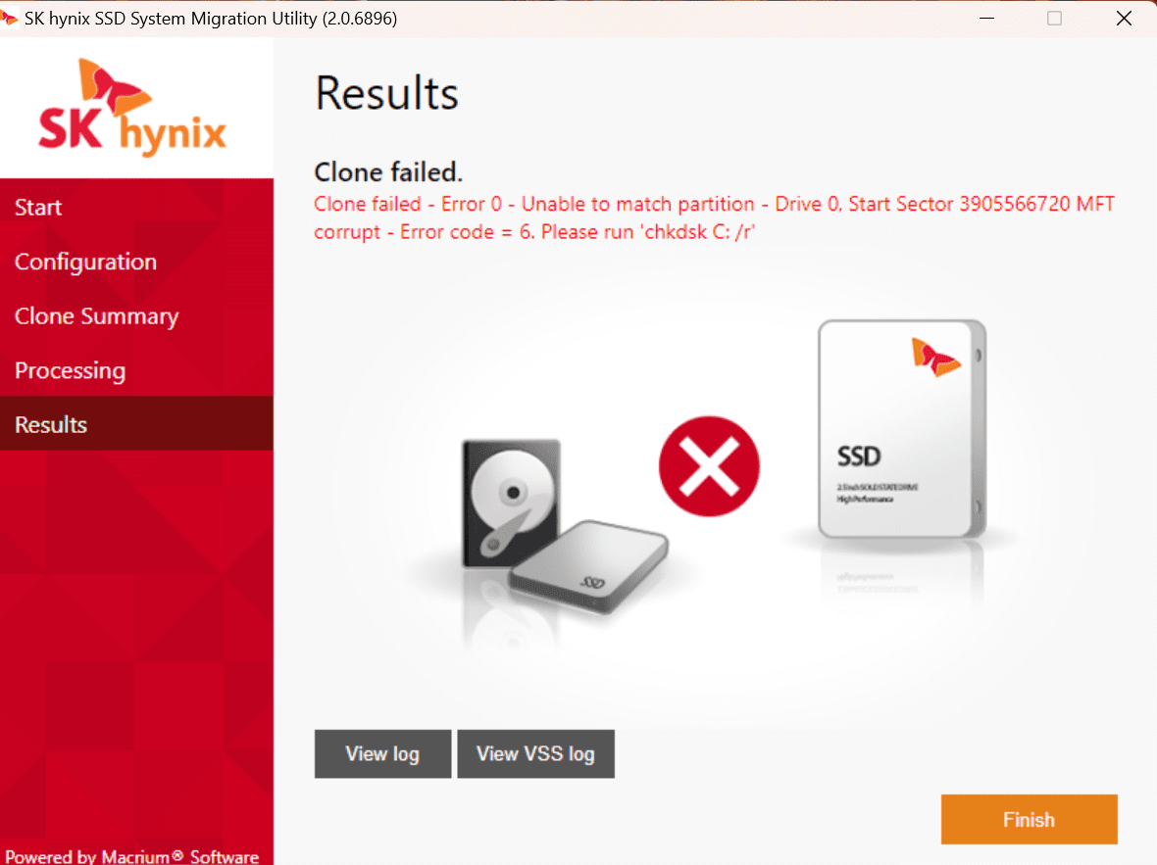The width and height of the screenshot is (1157, 865).
Task: Click the small gray portable SSD image
Action: 590,566
